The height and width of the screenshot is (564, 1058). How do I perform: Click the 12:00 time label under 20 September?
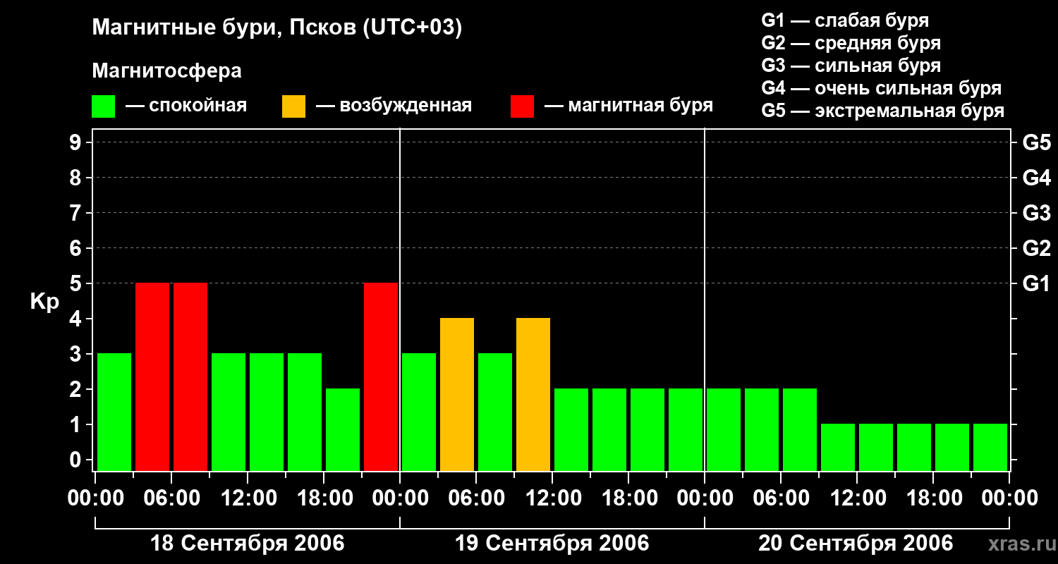pyautogui.click(x=856, y=498)
